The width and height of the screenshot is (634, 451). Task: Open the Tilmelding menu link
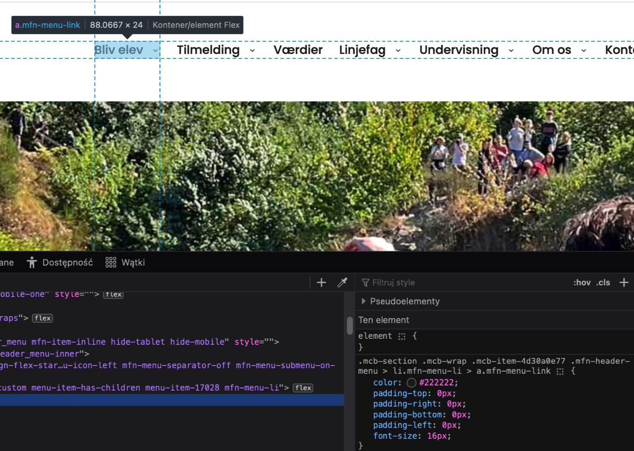[x=208, y=50]
